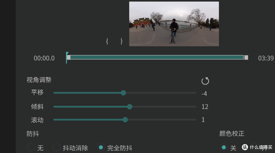Click the left trim handle of the timeline

tap(69, 57)
